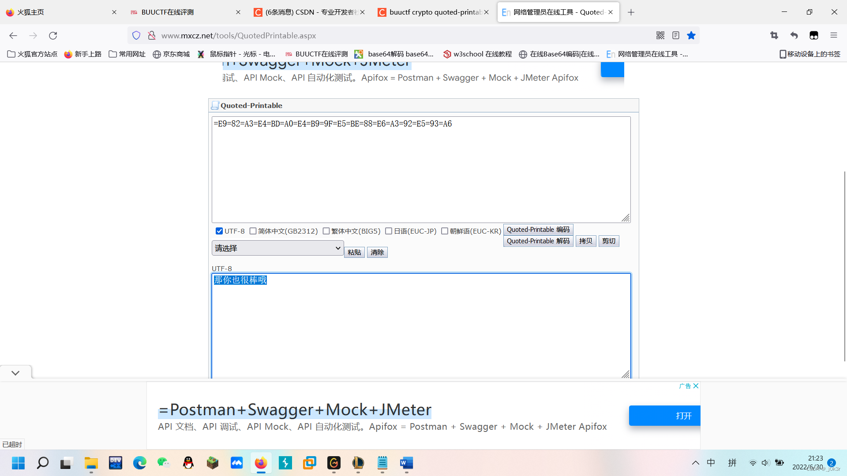The height and width of the screenshot is (476, 847).
Task: Expand the 请选择 dropdown
Action: pos(277,248)
